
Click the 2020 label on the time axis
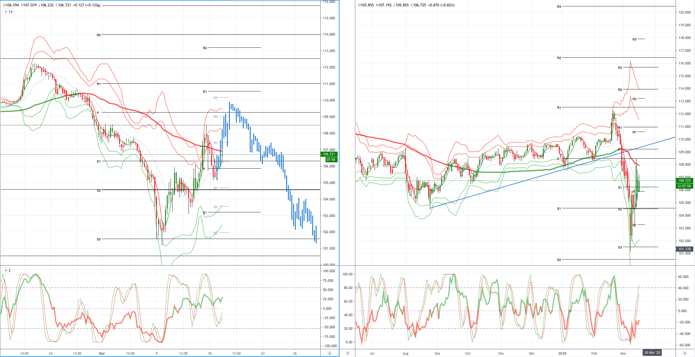tap(562, 353)
